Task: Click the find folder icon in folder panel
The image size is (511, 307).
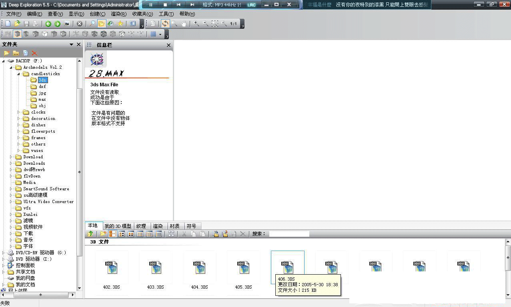Action: (25, 53)
